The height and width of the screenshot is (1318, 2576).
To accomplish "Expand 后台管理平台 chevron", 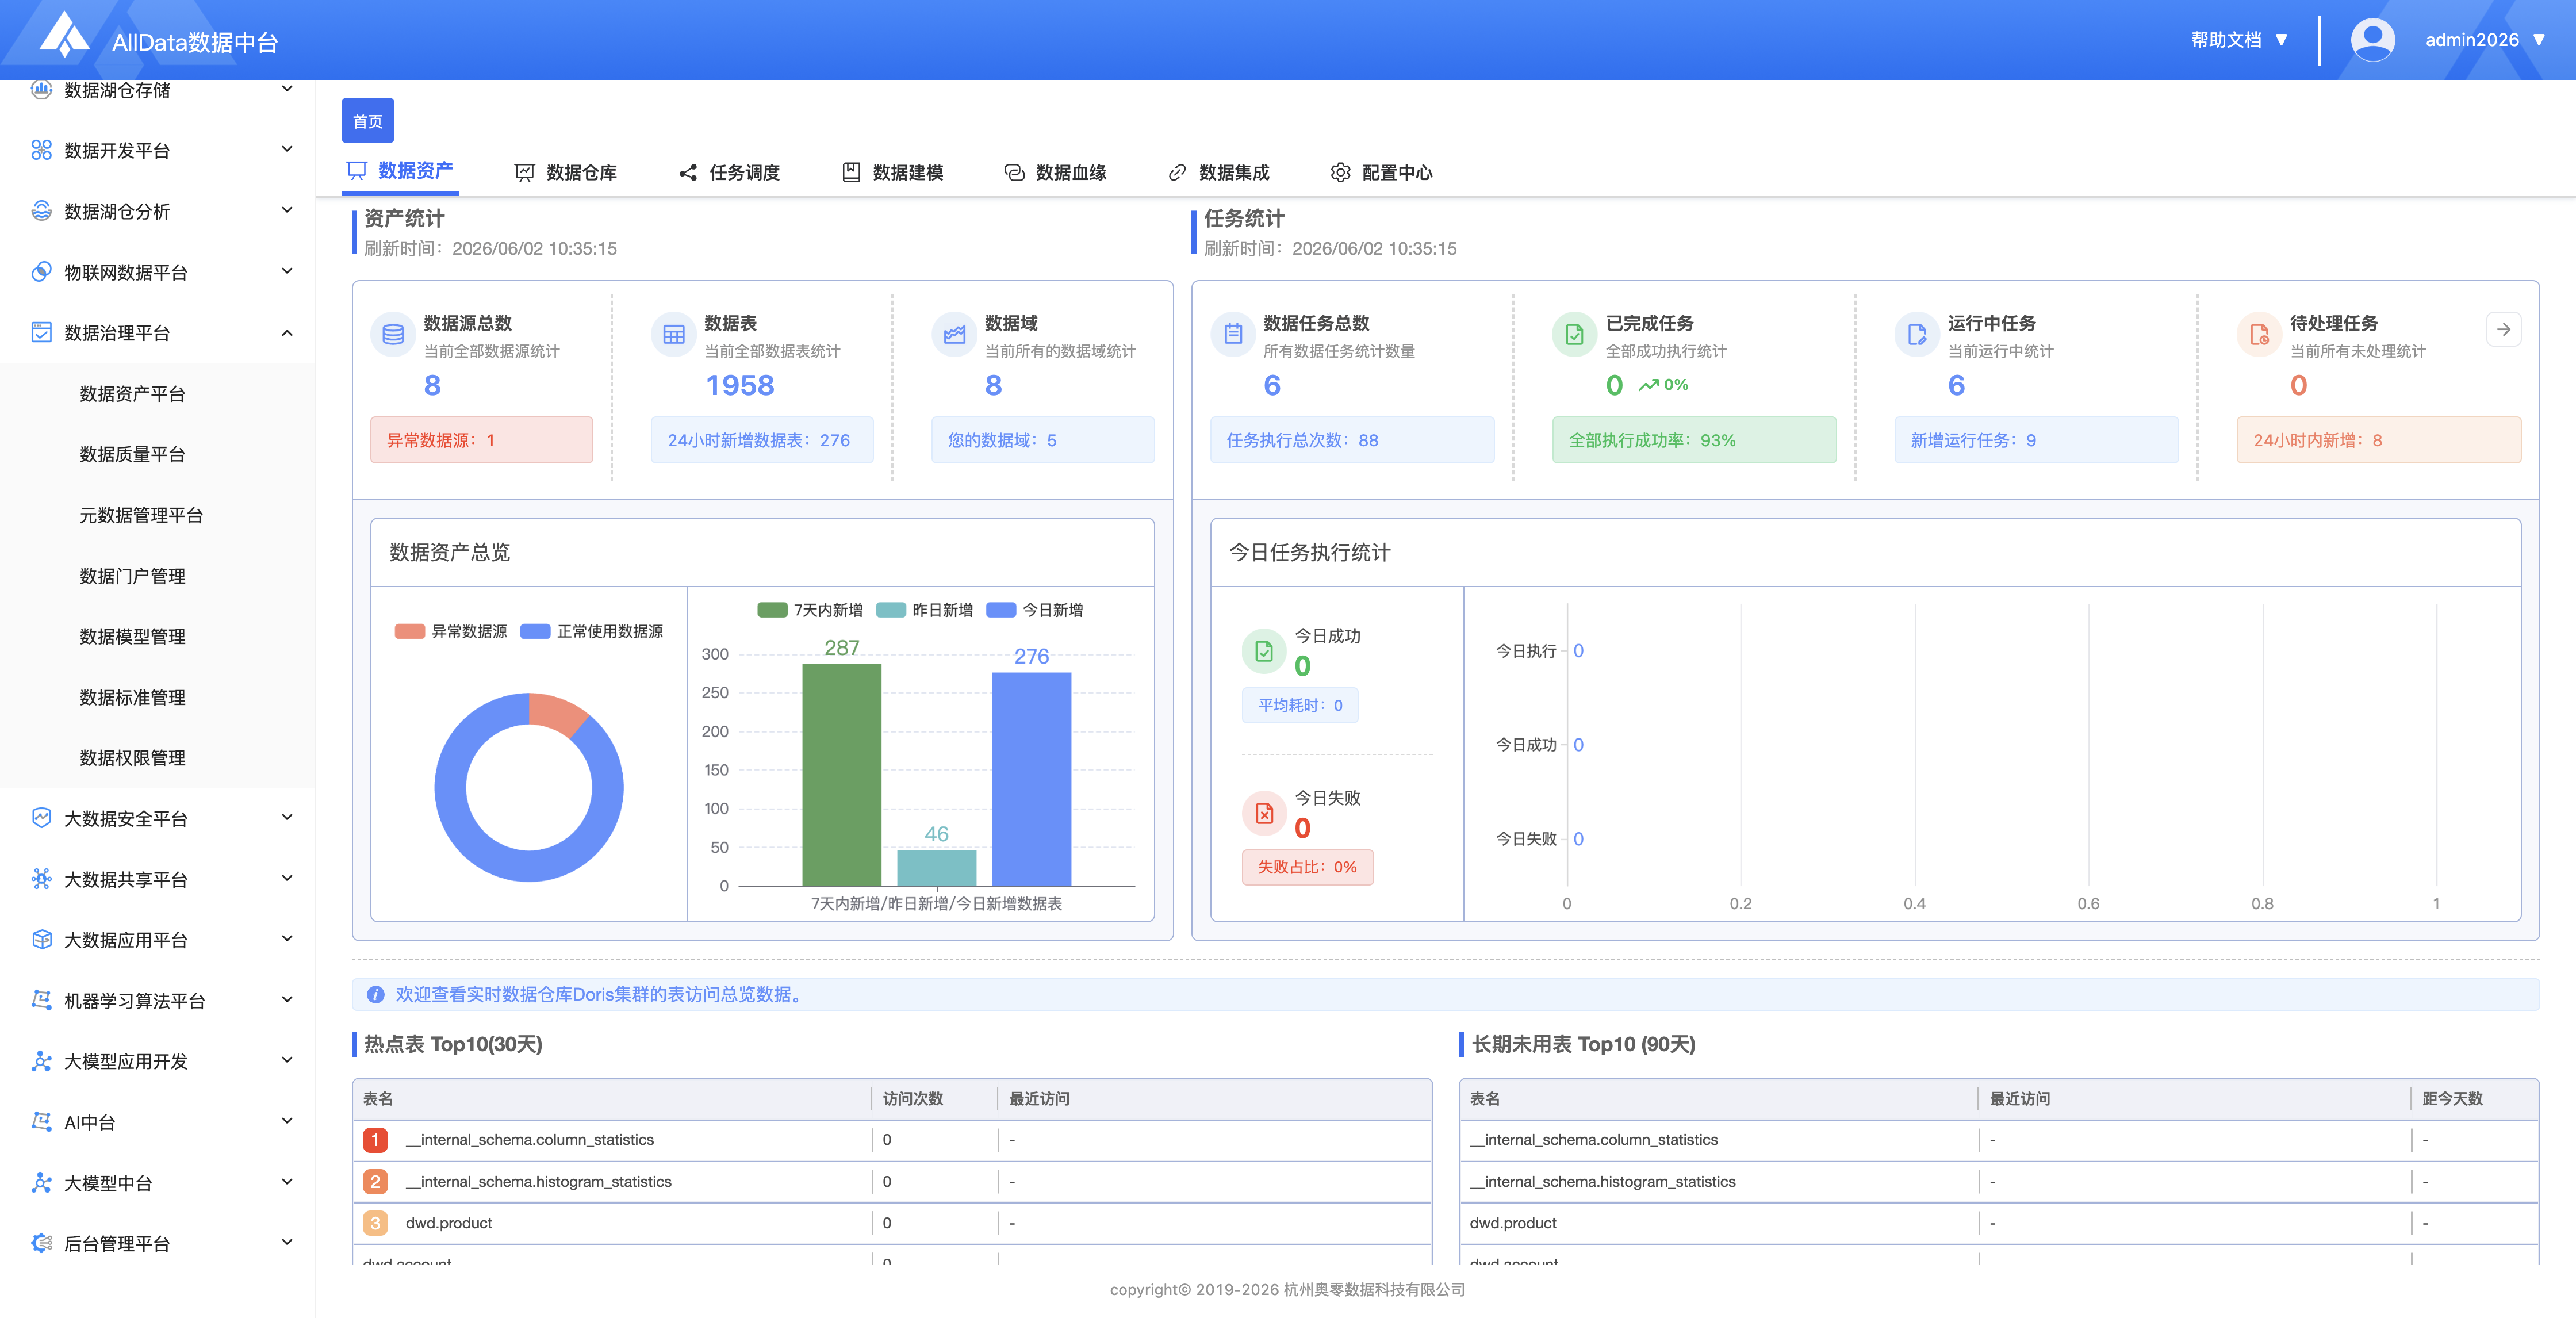I will click(287, 1242).
